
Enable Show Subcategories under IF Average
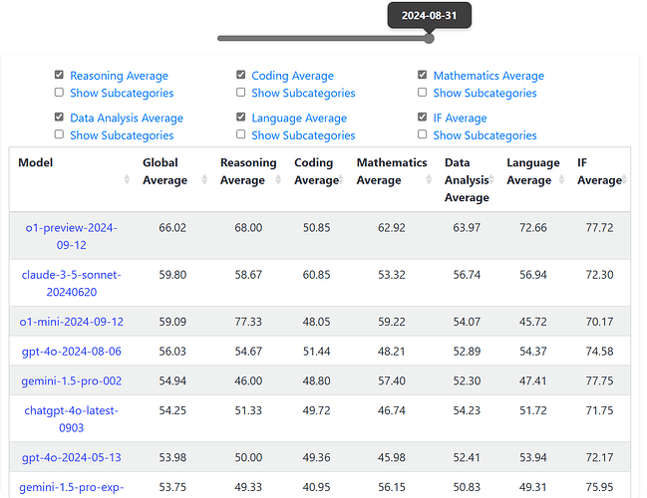point(422,134)
